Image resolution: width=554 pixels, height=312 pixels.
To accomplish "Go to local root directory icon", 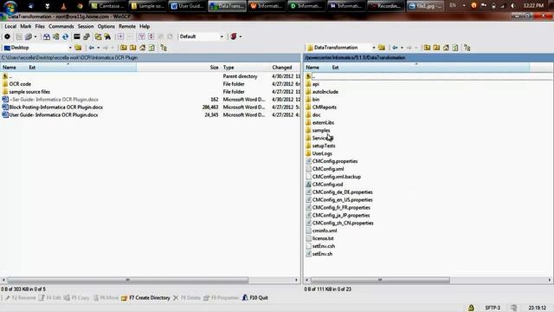I will (132, 48).
